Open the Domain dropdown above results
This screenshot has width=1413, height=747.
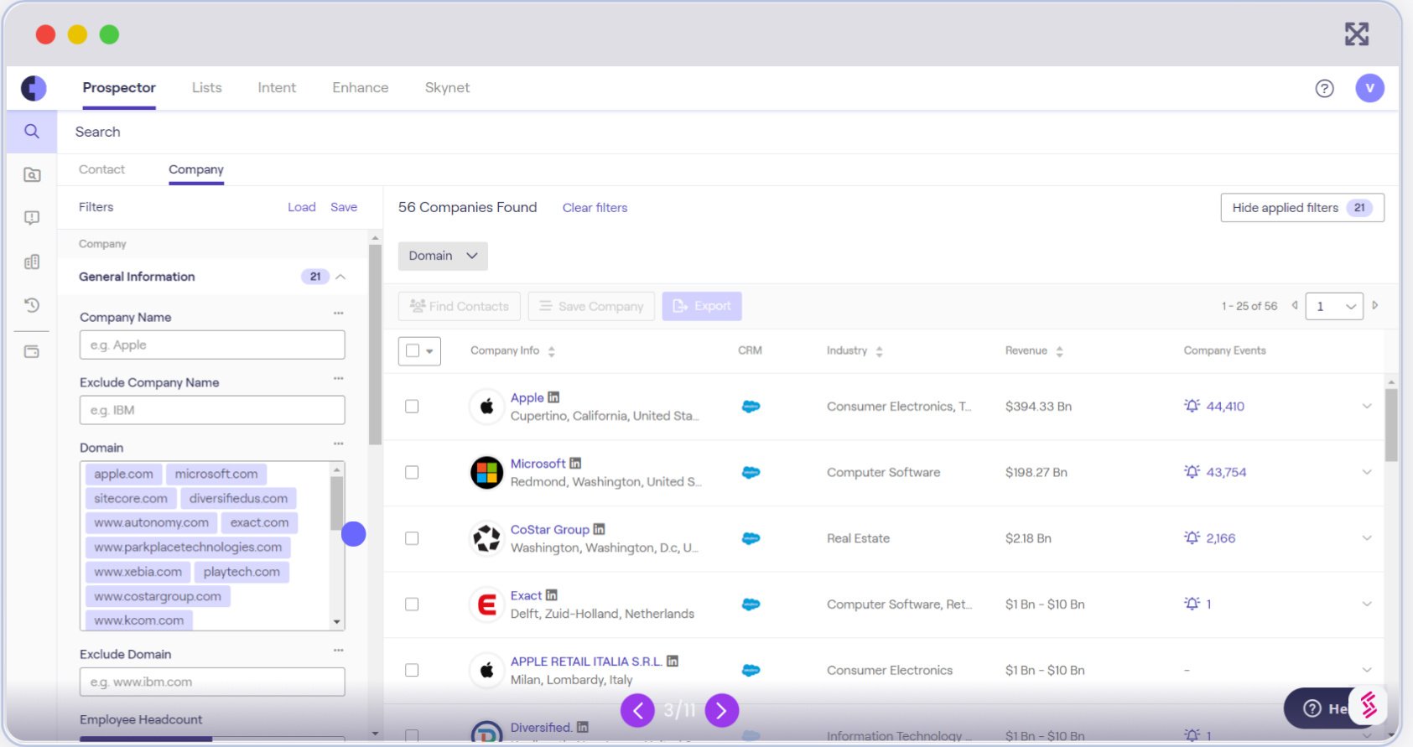(x=443, y=256)
